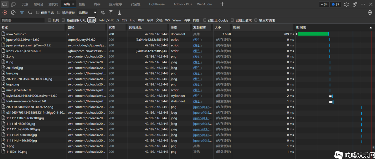The height and width of the screenshot is (159, 375).
Task: Filter by JS requests
Action: pyautogui.click(x=118, y=20)
